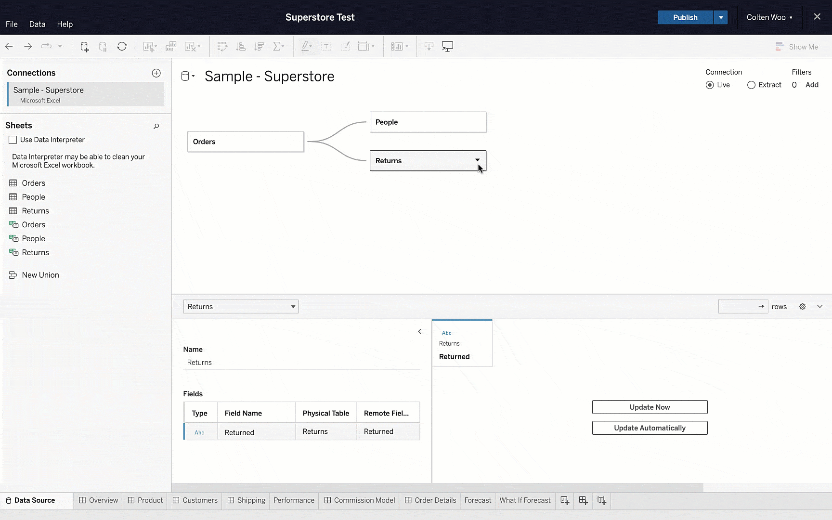Click the Refresh data source icon
The image size is (832, 520).
click(x=122, y=47)
